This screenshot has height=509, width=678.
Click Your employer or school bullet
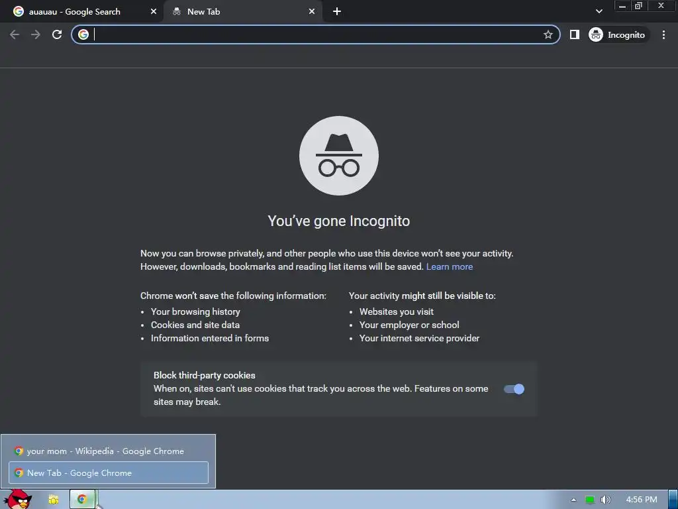coord(409,325)
